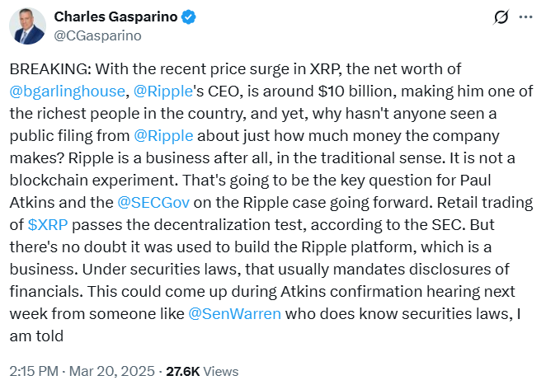The height and width of the screenshot is (385, 546).
Task: Follow the @bgarlinghouse mention link
Action: 67,92
